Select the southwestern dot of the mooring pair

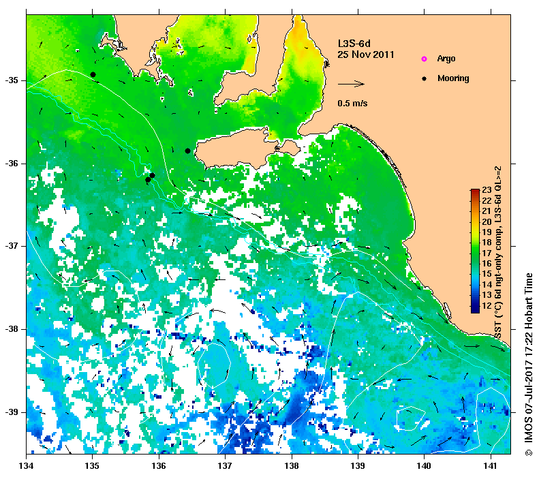click(148, 179)
